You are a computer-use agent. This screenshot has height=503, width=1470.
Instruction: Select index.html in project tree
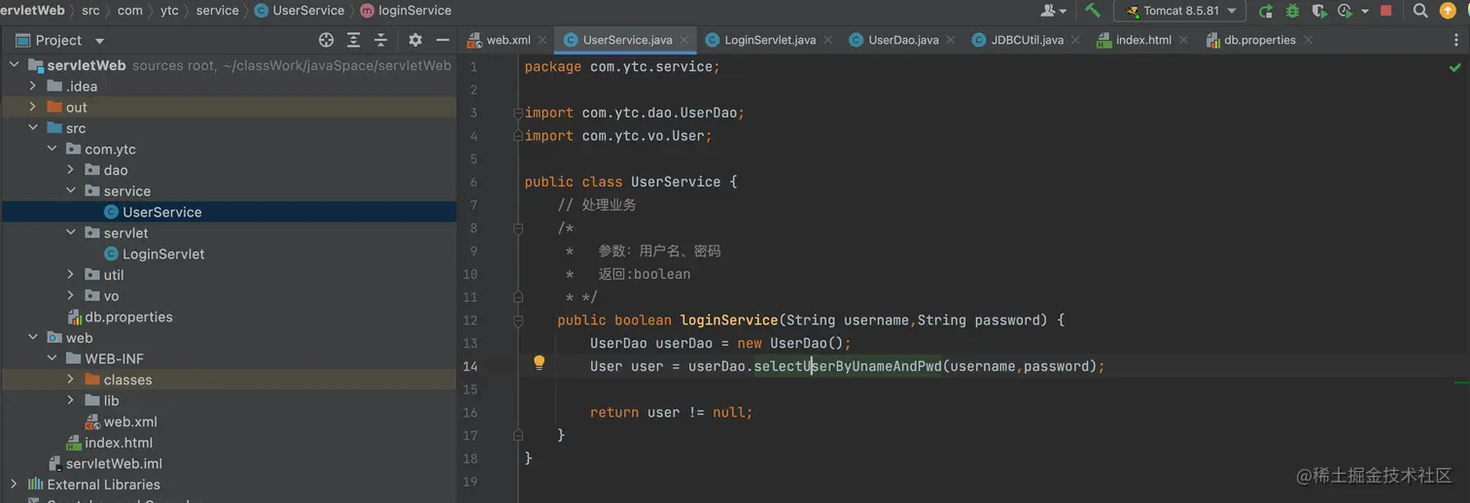click(x=228, y=443)
